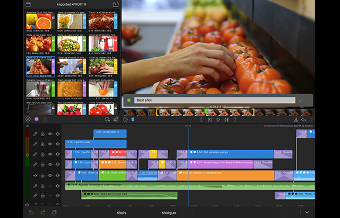This screenshot has height=218, width=340.
Task: Select the Edit anywhere you go clip
Action: tap(230, 154)
